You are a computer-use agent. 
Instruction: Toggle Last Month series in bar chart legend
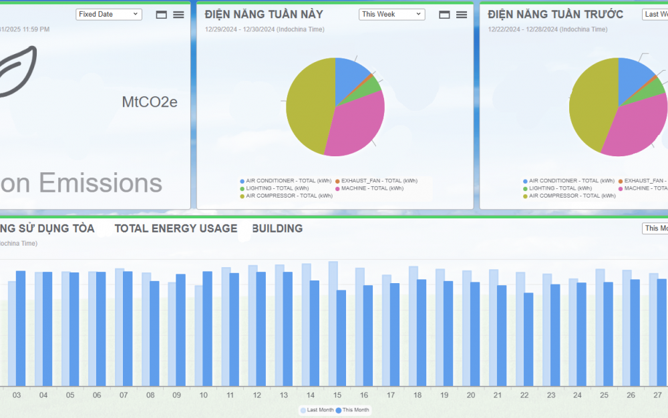click(317, 410)
